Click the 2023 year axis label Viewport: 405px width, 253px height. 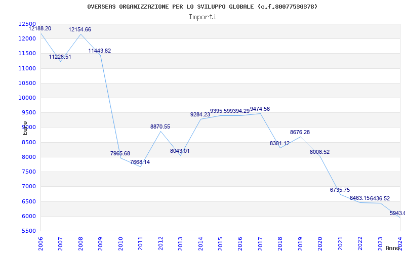coord(380,243)
